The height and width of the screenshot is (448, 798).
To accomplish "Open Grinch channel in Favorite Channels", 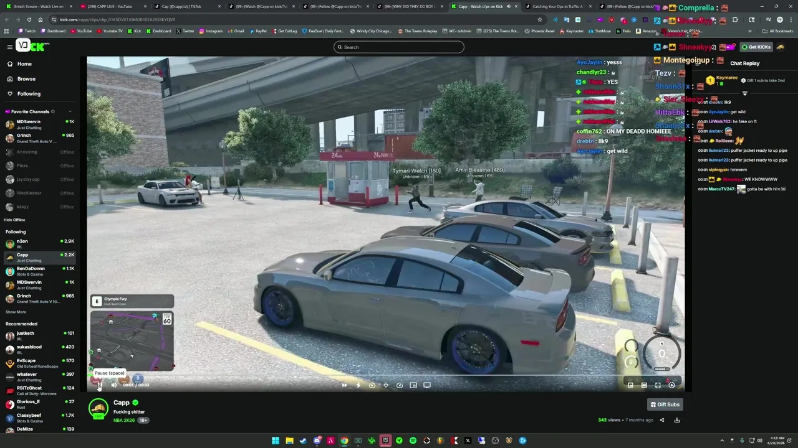I will click(x=39, y=138).
